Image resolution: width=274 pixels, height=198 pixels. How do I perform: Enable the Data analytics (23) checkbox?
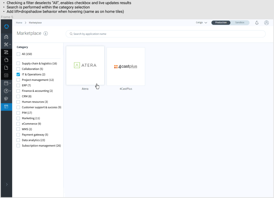[18, 140]
